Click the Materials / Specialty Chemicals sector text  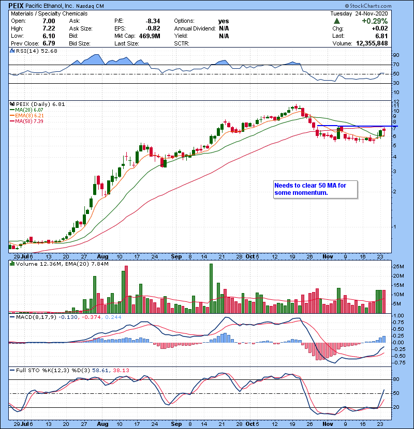pyautogui.click(x=49, y=13)
